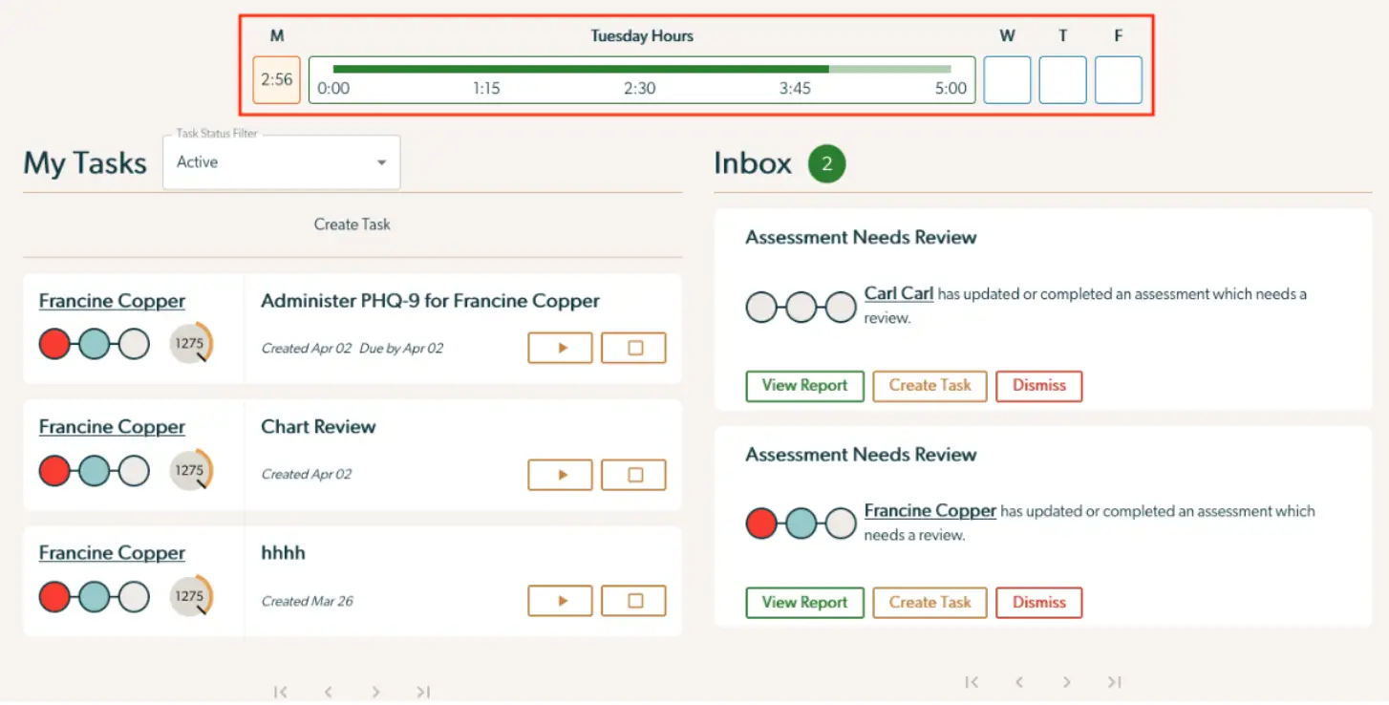Open Francine Copper link on Chart Review task
The image size is (1389, 705).
click(x=112, y=426)
